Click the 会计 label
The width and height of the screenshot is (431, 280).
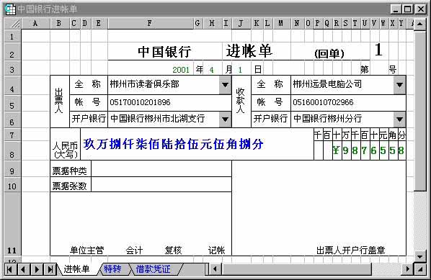(134, 250)
